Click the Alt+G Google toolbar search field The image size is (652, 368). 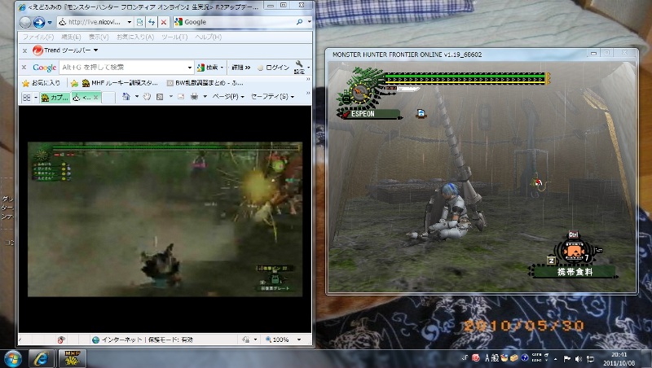coord(123,68)
